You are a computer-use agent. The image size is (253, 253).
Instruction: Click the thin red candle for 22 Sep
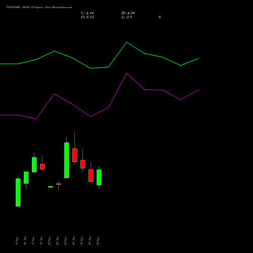(x=59, y=184)
